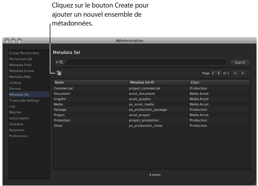Go to next page arrow
This screenshot has height=186, width=258.
coord(243,73)
